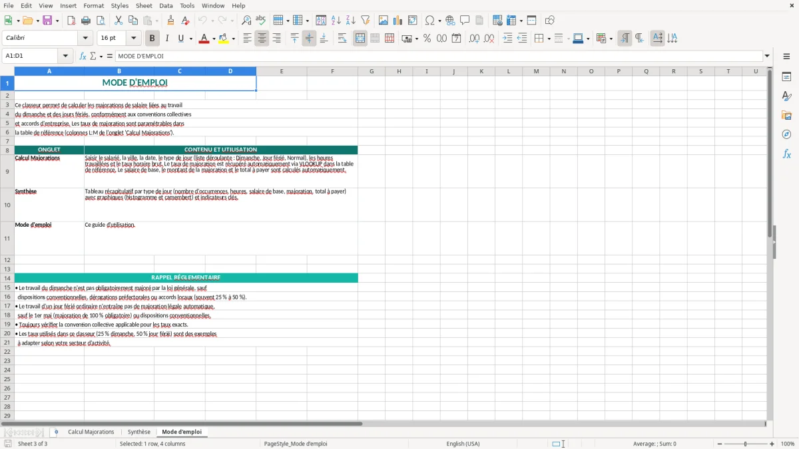Adjust the zoom slider handle
Screen dimensions: 799x449
[745, 444]
